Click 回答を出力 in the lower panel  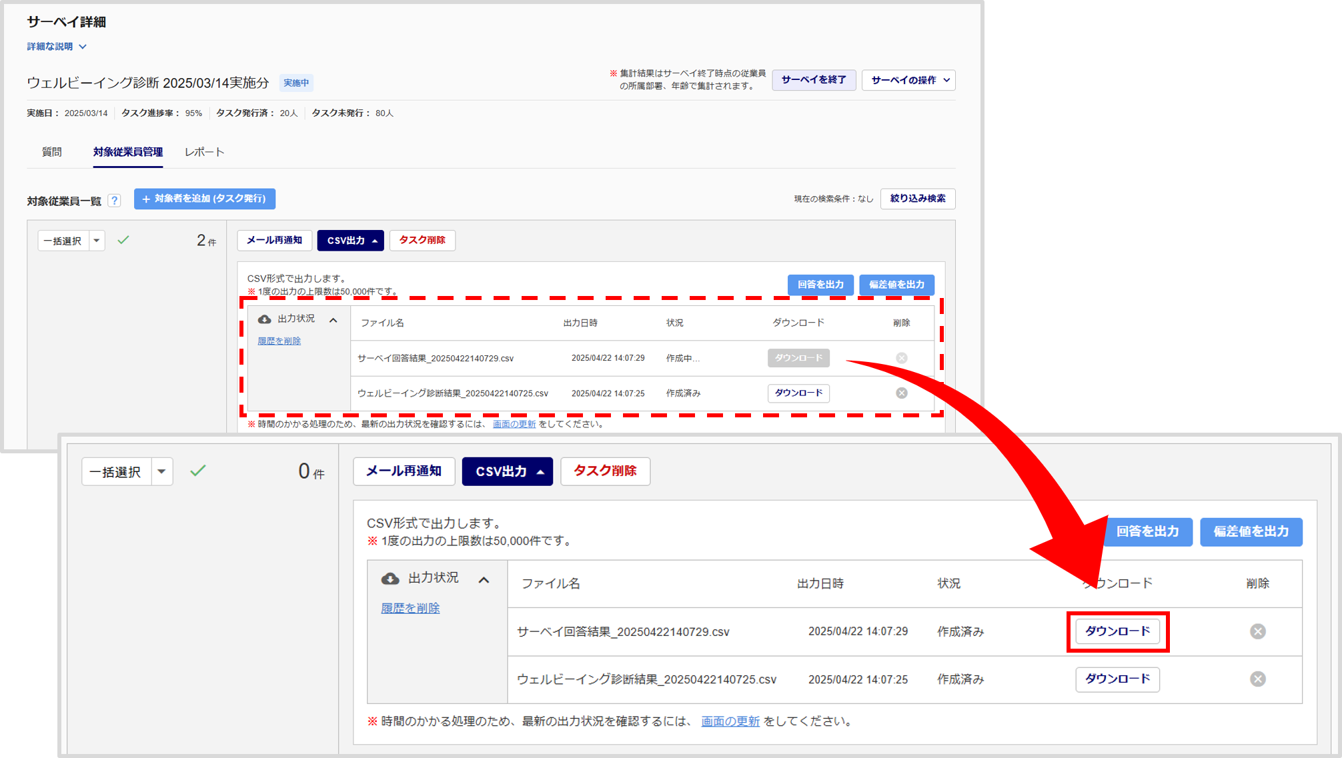pyautogui.click(x=1147, y=532)
